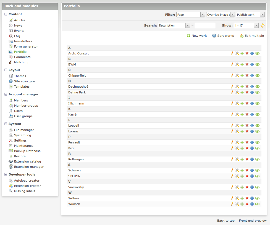
Task: Click the New work plus icon
Action: point(188,36)
